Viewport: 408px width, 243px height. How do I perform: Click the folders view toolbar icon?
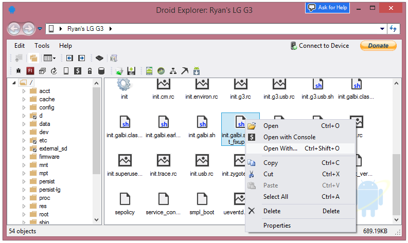tap(33, 58)
